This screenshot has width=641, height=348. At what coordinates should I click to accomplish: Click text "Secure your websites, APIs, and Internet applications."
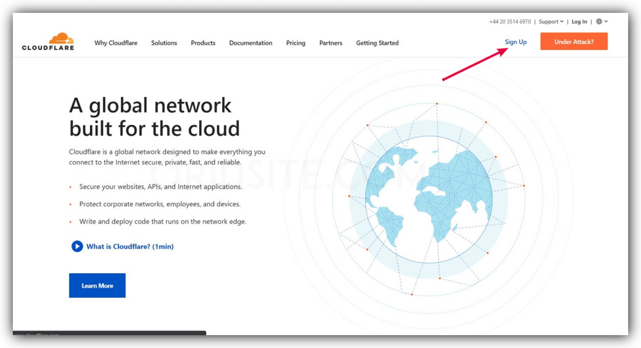pos(161,186)
